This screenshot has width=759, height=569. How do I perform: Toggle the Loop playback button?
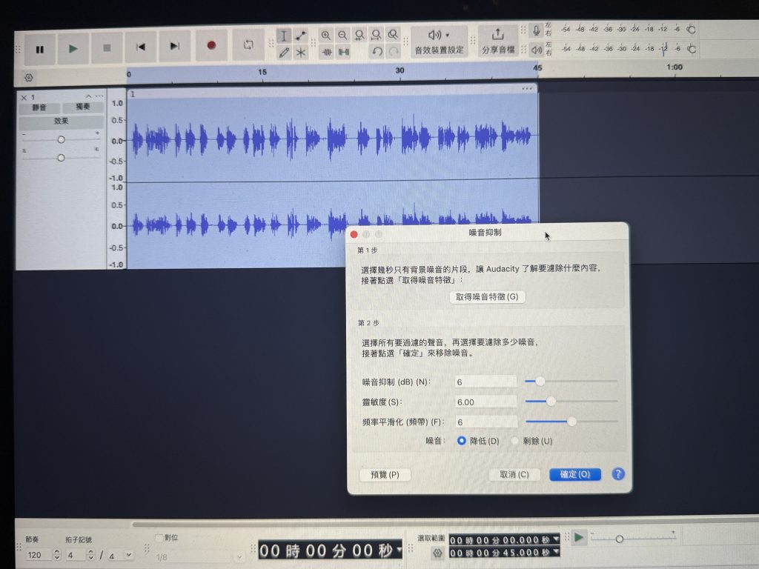[248, 46]
